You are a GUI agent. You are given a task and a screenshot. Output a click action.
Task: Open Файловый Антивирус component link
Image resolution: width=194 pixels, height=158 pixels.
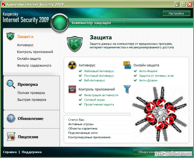click(x=99, y=71)
